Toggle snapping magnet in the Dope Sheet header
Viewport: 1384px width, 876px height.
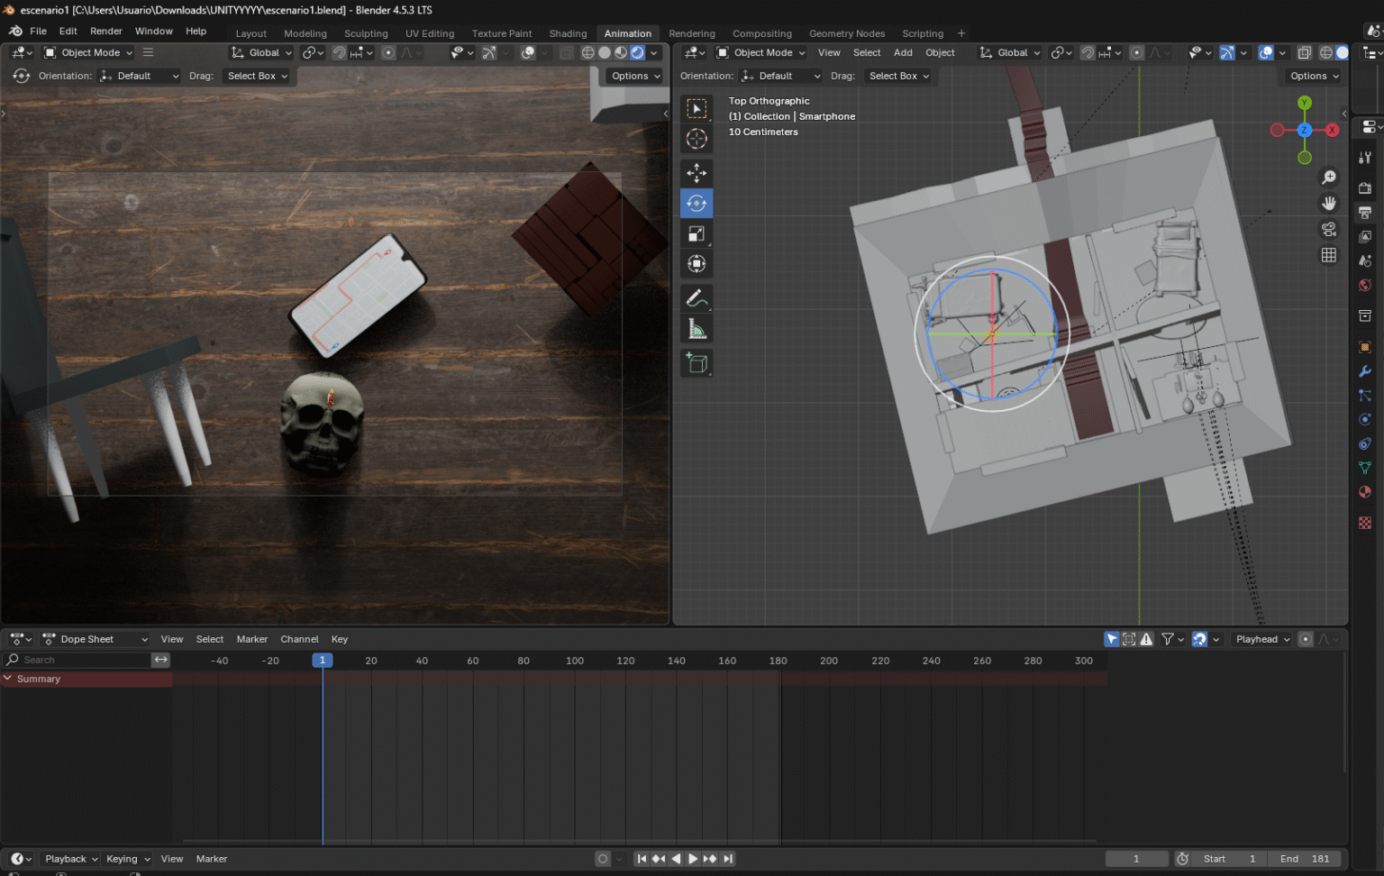[1200, 639]
